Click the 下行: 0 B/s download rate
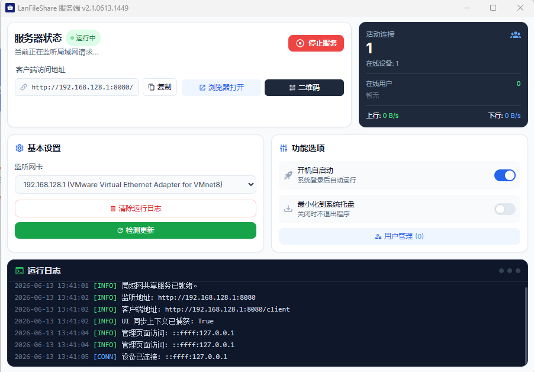 pyautogui.click(x=504, y=116)
